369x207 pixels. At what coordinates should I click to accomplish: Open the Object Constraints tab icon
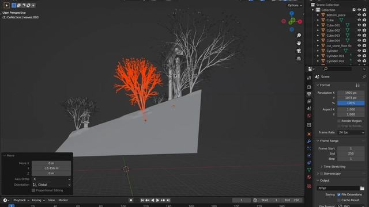point(309,163)
